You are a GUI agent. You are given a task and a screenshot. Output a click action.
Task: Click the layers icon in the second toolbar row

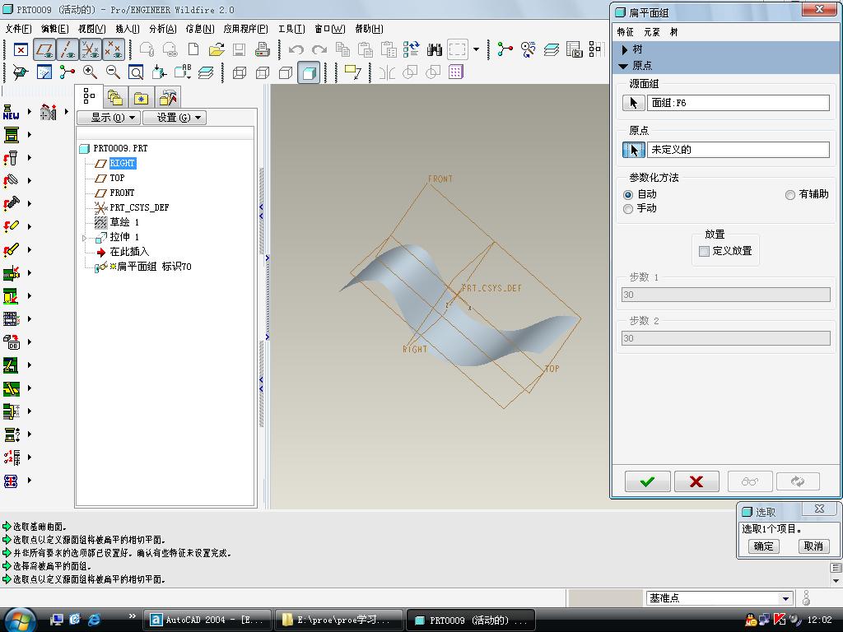coord(205,72)
